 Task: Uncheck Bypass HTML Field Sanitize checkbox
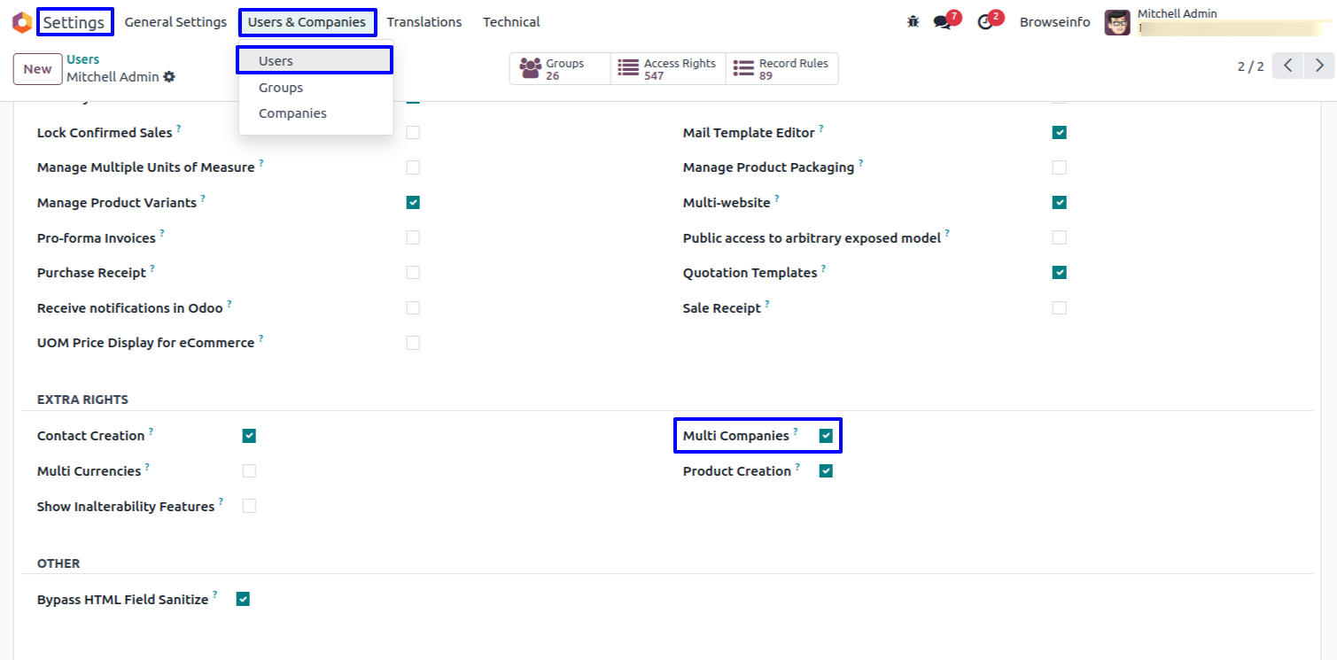243,600
